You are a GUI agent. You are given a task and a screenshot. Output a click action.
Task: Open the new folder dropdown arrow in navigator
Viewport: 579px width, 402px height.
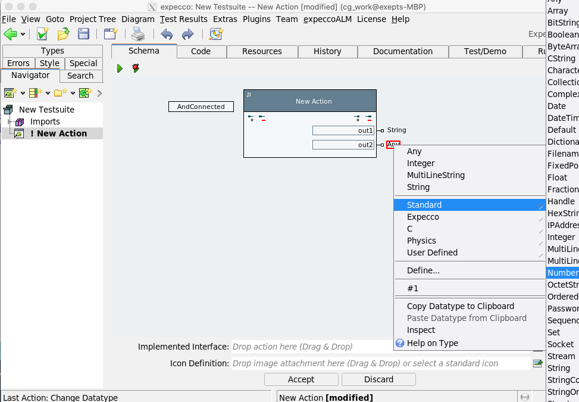pos(73,93)
